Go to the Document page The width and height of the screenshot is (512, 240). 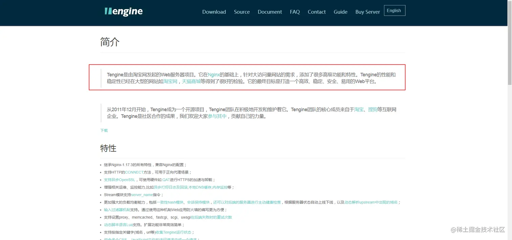(270, 12)
